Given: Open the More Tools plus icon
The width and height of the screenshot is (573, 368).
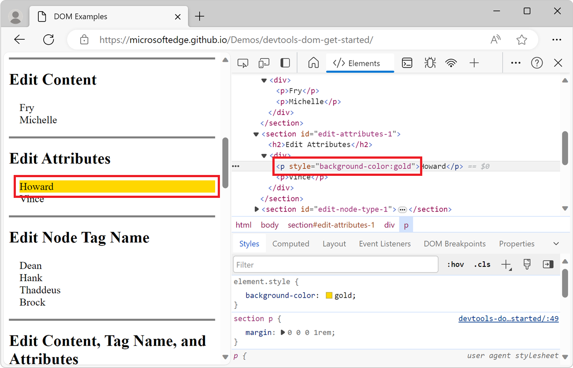Looking at the screenshot, I should pyautogui.click(x=474, y=63).
